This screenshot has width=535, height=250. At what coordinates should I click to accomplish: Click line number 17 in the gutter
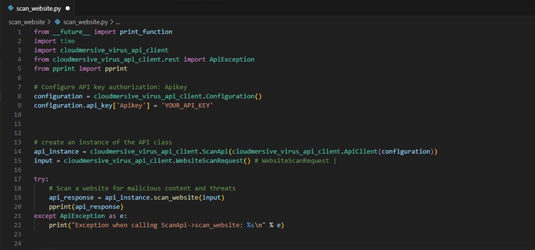pos(18,179)
